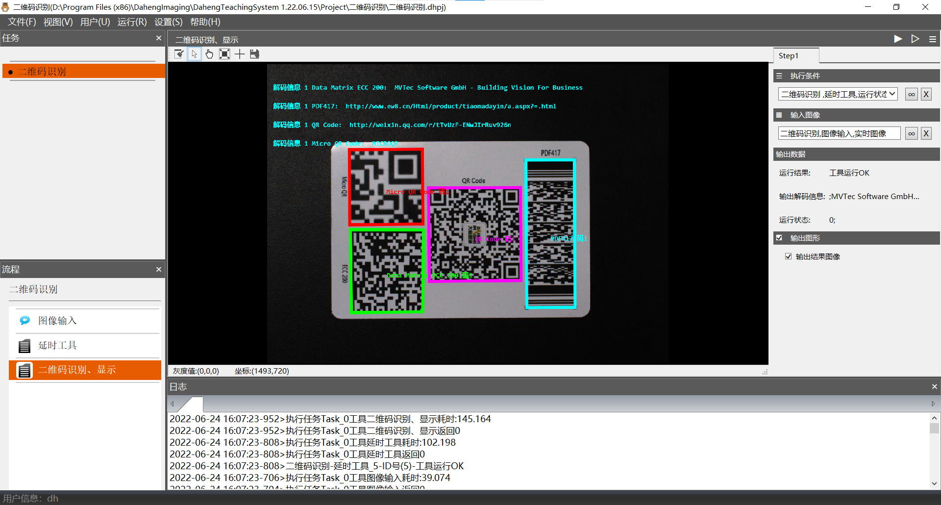Click the magenta QR Code box
Screen dimensions: 941x505
pos(474,234)
